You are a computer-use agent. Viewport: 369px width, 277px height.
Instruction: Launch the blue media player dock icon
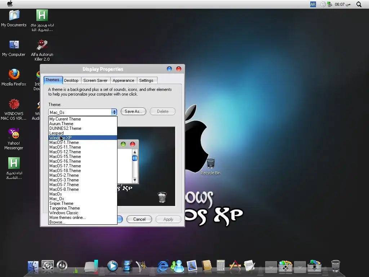112,267
